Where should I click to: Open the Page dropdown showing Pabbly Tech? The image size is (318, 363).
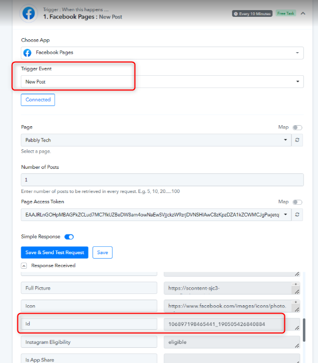pyautogui.click(x=156, y=140)
